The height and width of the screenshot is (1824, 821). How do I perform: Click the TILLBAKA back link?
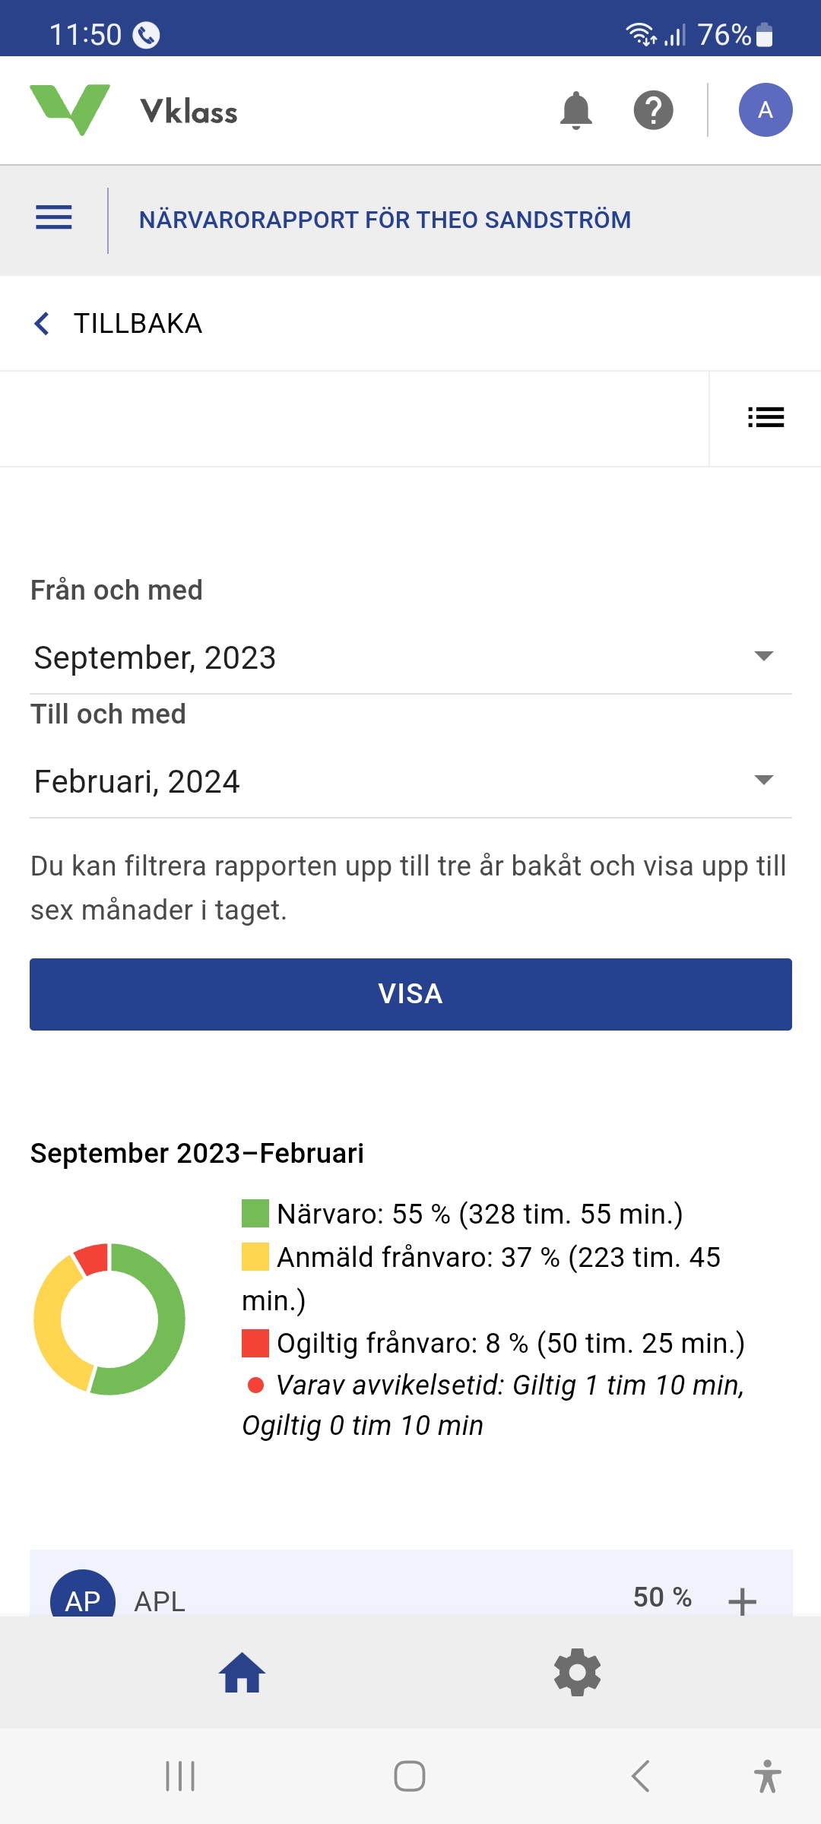[x=119, y=324]
